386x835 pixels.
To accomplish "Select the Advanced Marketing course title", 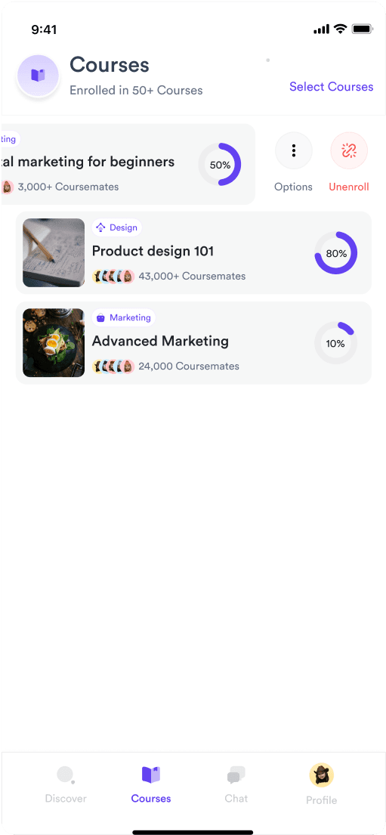I will (x=160, y=341).
